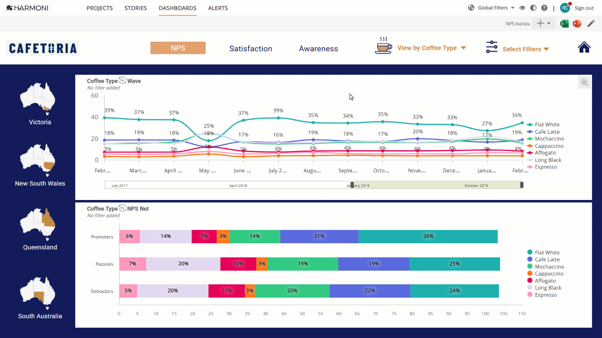Toggle Long Black in line chart legend
This screenshot has height=338, width=602.
pyautogui.click(x=545, y=160)
